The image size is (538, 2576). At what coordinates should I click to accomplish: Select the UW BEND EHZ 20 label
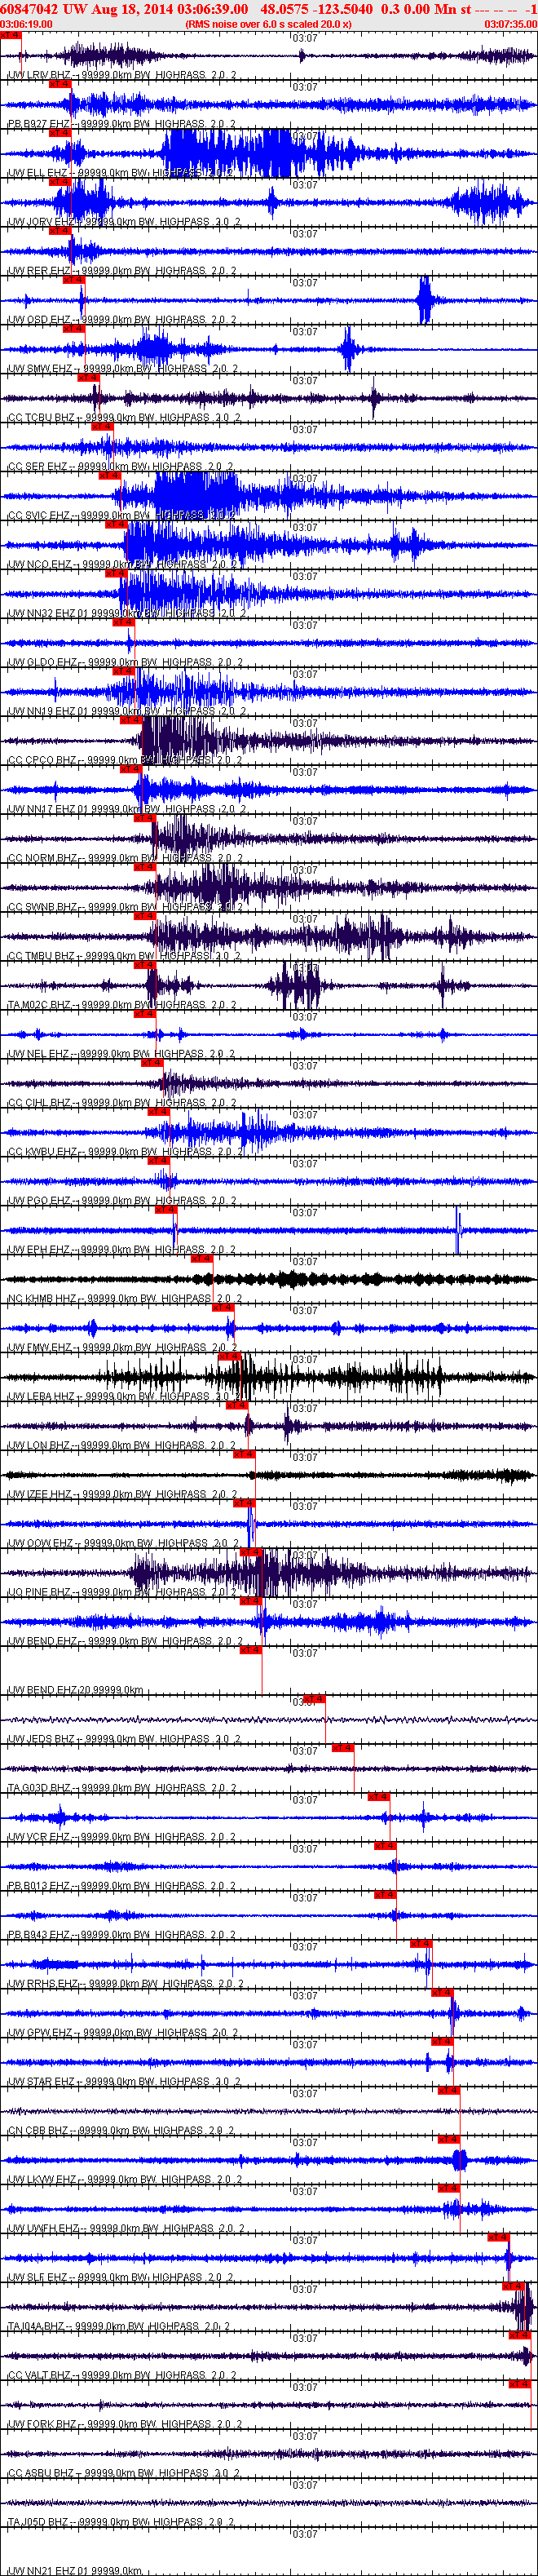click(x=75, y=1692)
